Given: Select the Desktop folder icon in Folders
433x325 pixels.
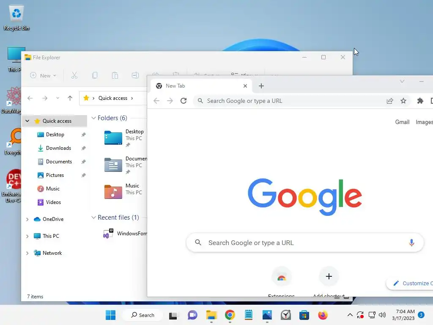Looking at the screenshot, I should (113, 138).
